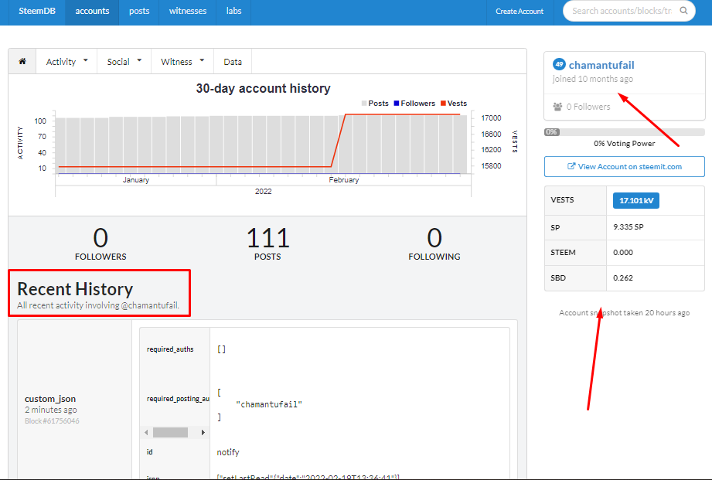
Task: Click the 'Account snapshot taken 20 hours ago' text
Action: click(625, 313)
